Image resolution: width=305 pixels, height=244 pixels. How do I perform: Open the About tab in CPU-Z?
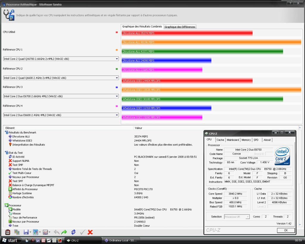click(x=267, y=140)
